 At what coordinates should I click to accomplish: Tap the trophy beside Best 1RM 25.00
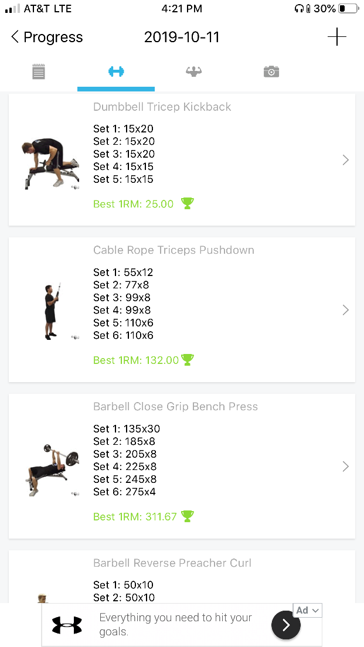coord(187,203)
